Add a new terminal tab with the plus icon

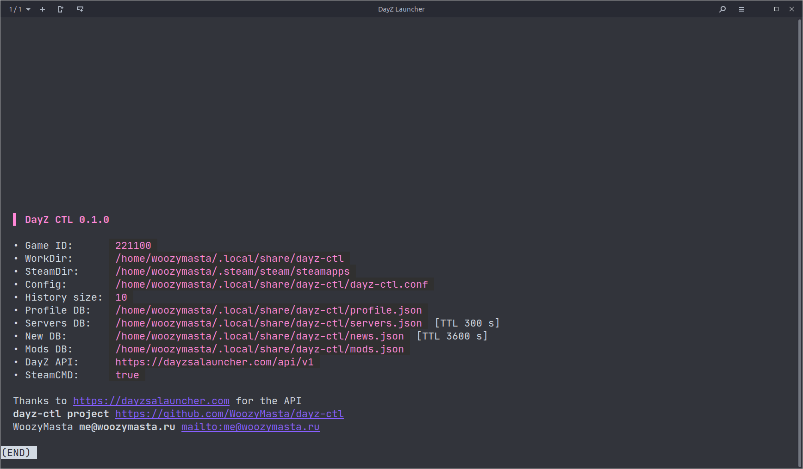pyautogui.click(x=43, y=9)
